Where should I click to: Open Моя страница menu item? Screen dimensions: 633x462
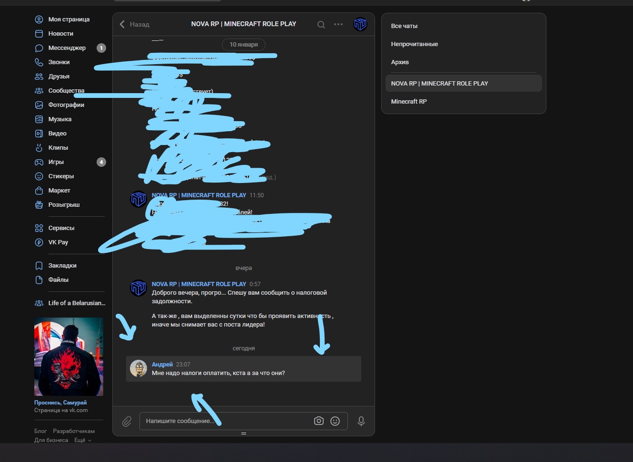point(69,19)
